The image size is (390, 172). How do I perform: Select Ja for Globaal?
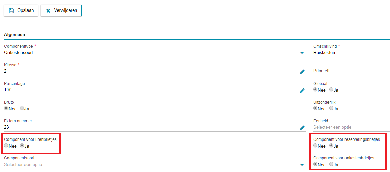pyautogui.click(x=331, y=89)
